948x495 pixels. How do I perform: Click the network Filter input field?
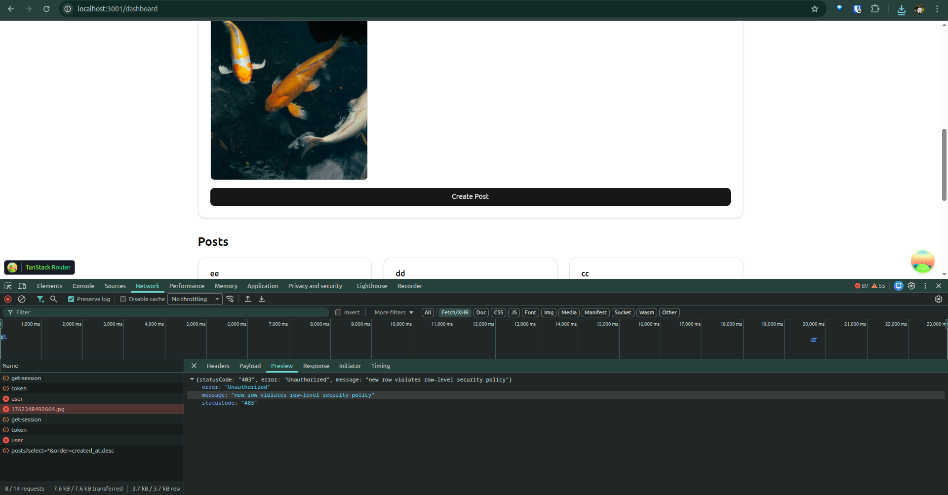(165, 312)
